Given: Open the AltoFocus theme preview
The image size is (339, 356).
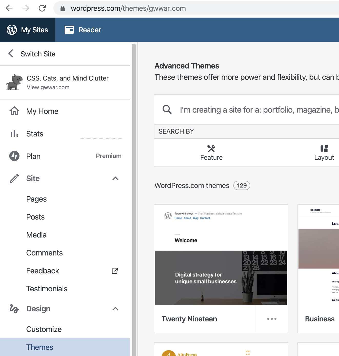Looking at the screenshot, I should (221, 349).
